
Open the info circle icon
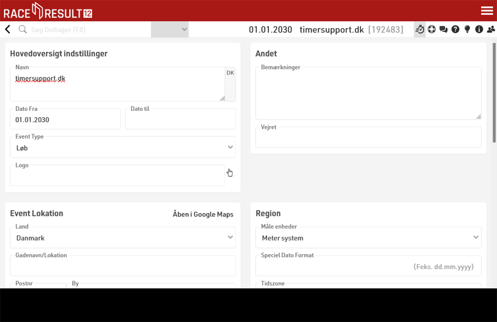pos(479,30)
